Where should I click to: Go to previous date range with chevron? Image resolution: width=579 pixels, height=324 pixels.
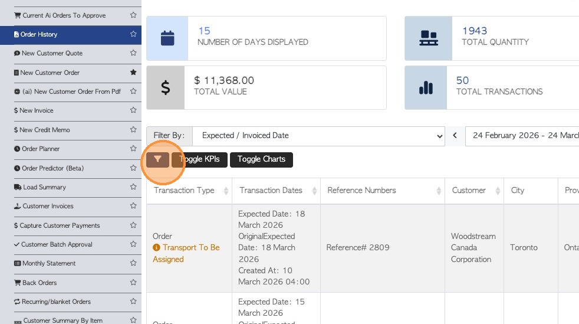coord(455,136)
